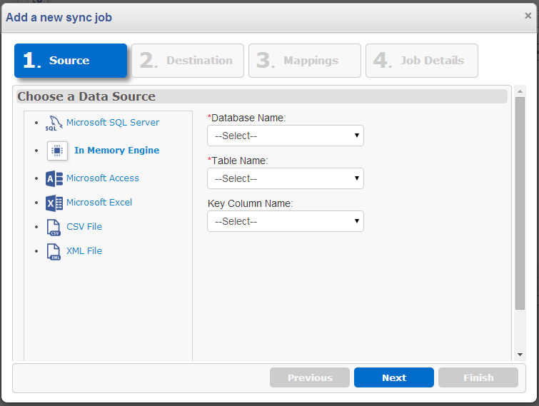The width and height of the screenshot is (539, 406).
Task: Open the Job Details step tab
Action: coord(422,61)
